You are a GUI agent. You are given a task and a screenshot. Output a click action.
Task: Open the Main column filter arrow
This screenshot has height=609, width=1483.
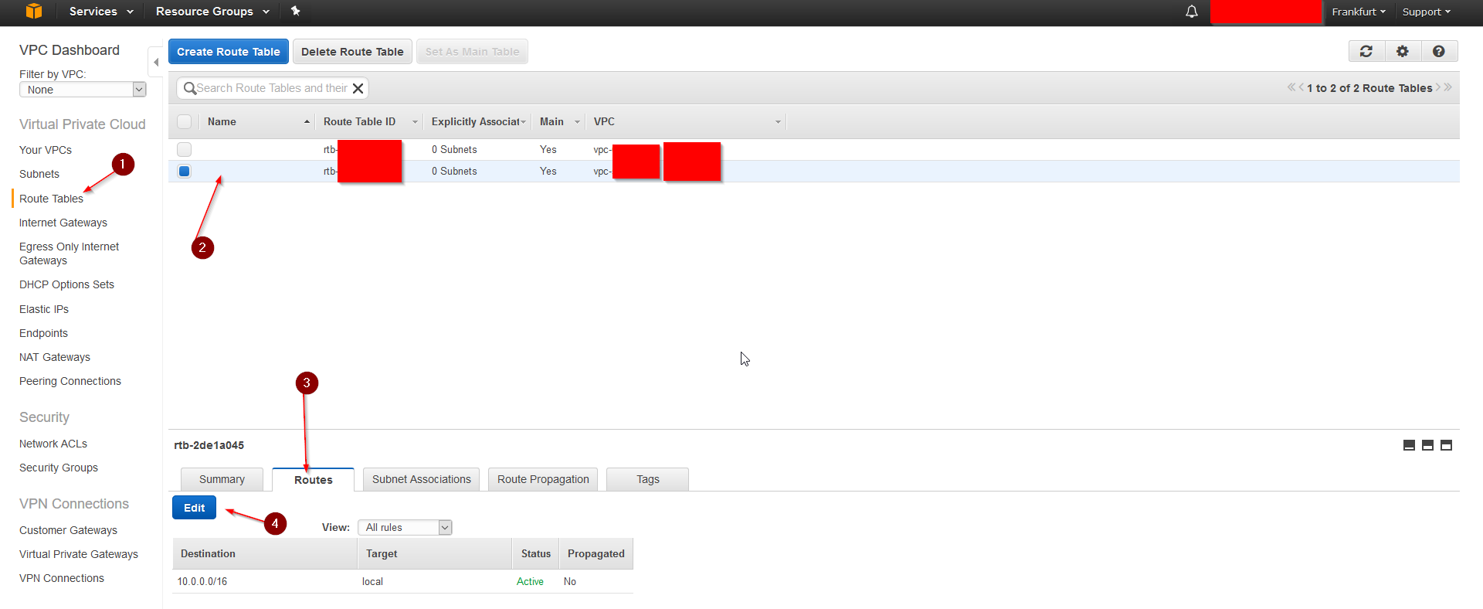(577, 122)
